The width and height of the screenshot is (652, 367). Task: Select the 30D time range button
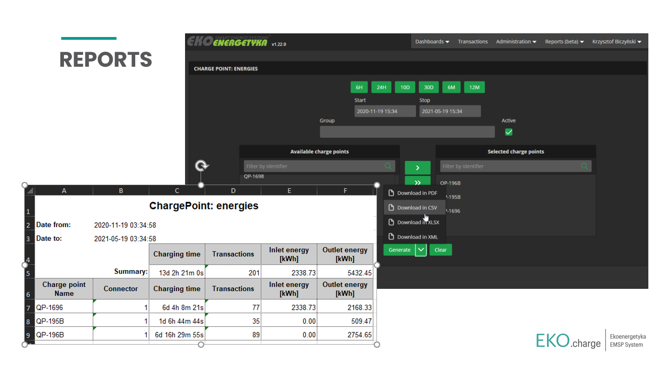tap(429, 87)
